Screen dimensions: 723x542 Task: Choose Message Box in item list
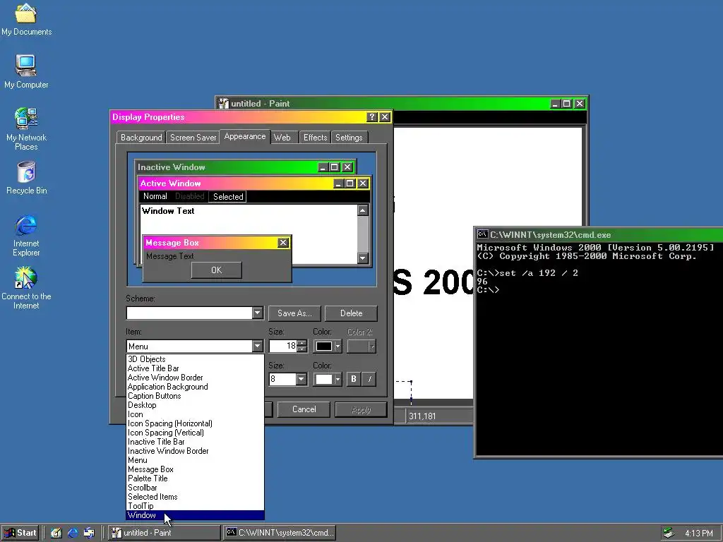click(x=195, y=469)
